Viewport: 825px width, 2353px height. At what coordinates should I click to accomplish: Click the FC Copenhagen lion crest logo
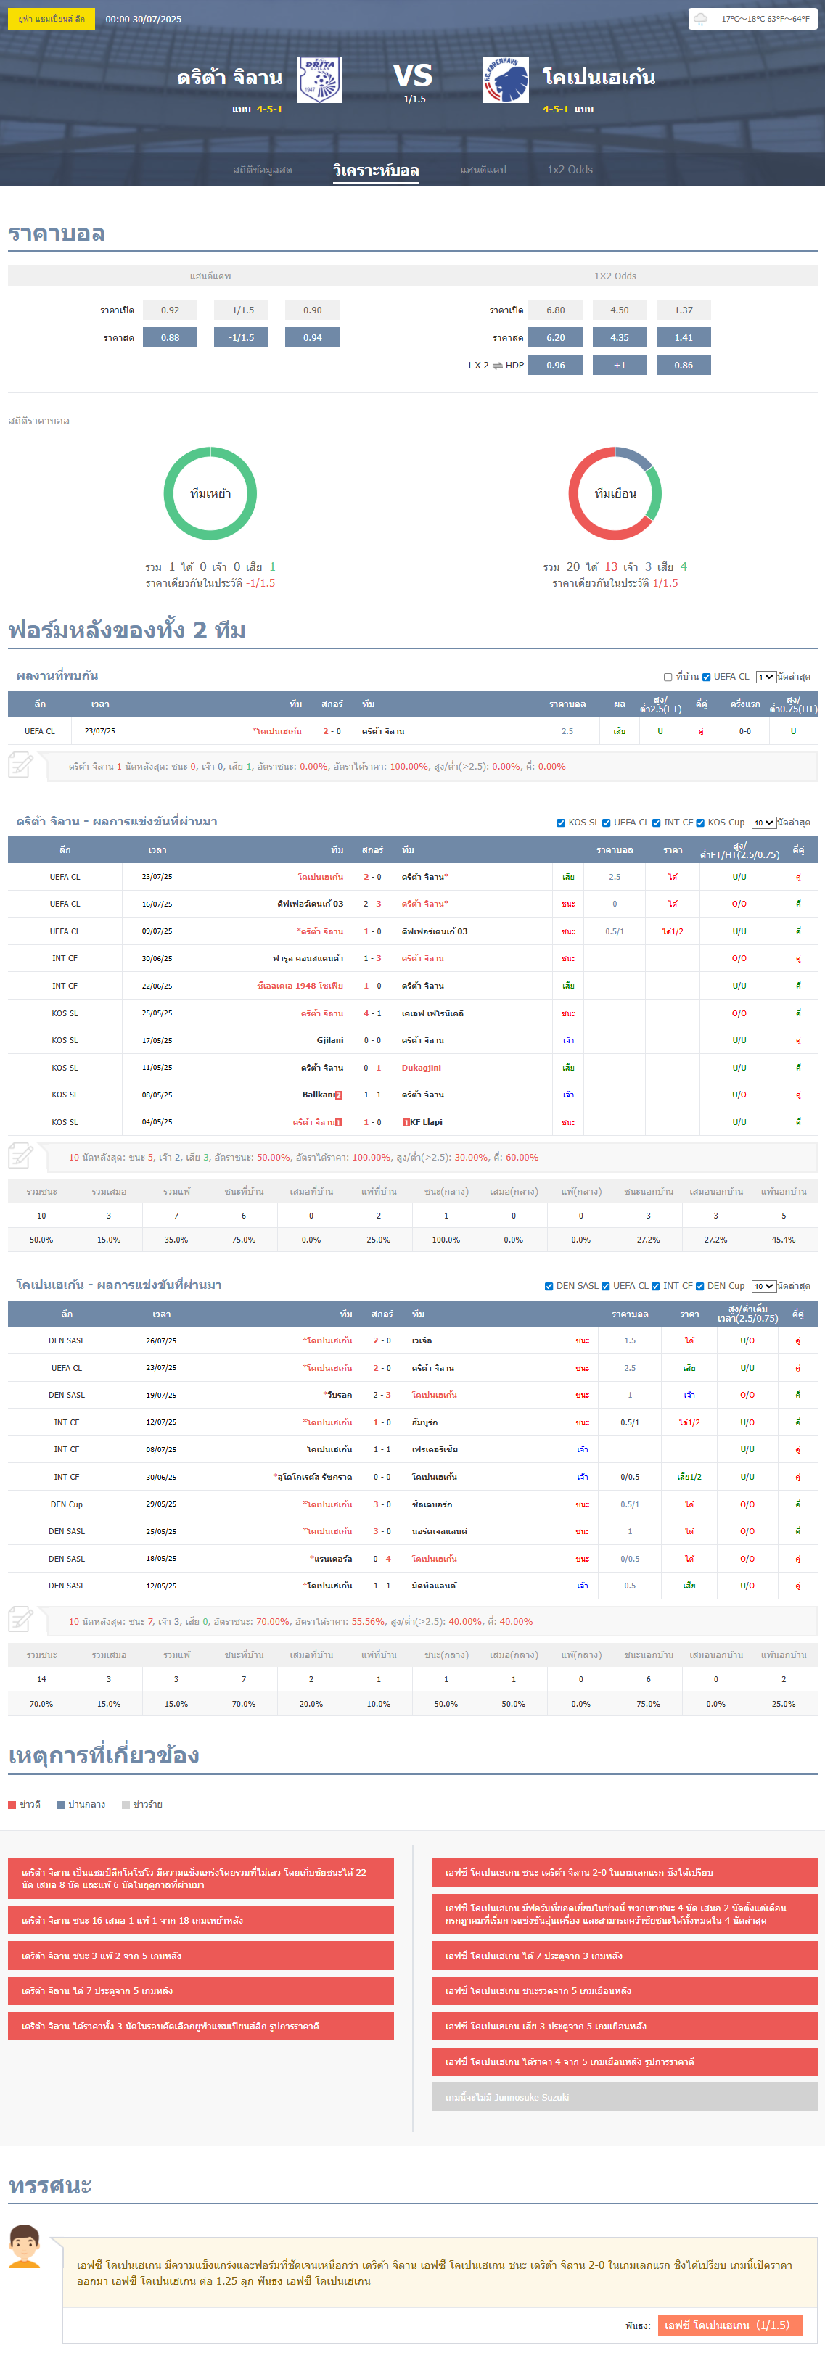click(505, 80)
